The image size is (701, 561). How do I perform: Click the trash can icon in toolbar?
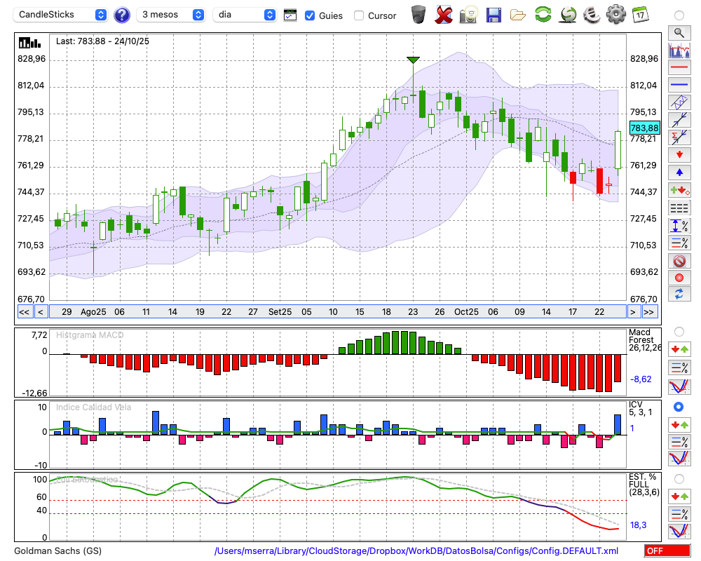(x=418, y=14)
